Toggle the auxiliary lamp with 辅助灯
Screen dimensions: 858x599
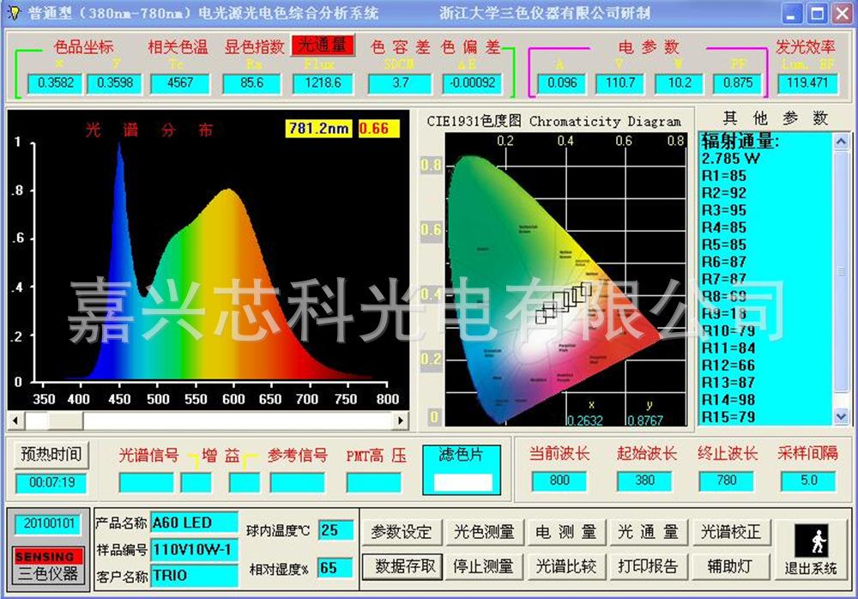[x=729, y=566]
